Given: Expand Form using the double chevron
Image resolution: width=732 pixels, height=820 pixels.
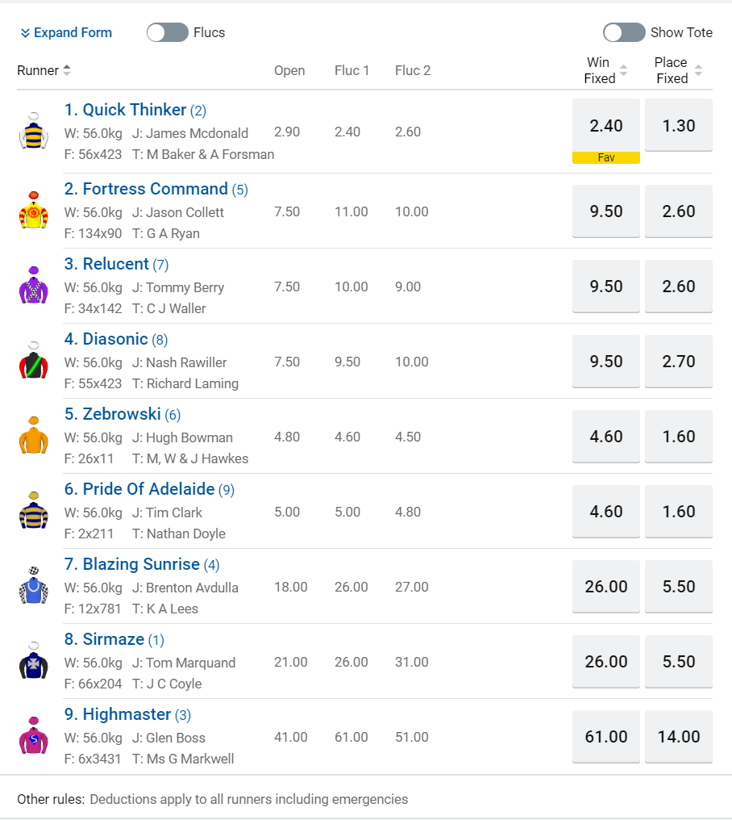Looking at the screenshot, I should pos(25,33).
